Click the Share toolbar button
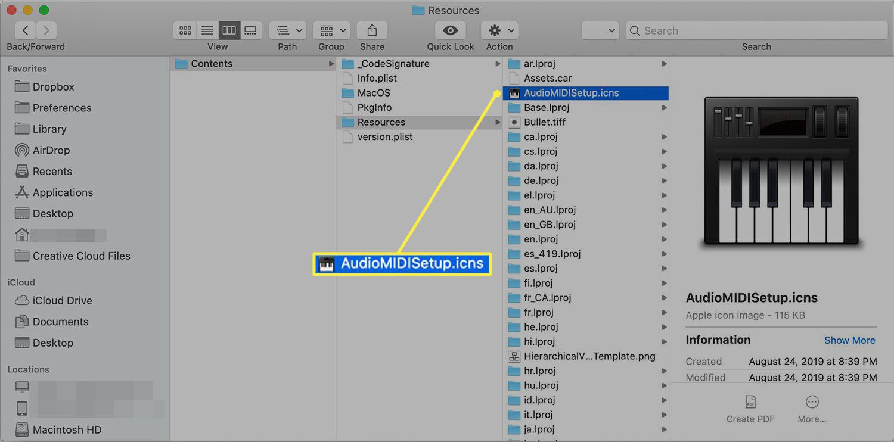This screenshot has width=894, height=442. click(372, 30)
